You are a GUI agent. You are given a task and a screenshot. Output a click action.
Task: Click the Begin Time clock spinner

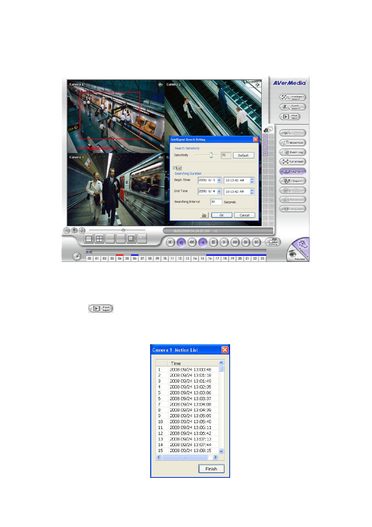[x=252, y=180]
